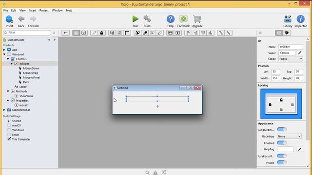This screenshot has height=175, width=312.
Task: Click the Insert toolbar icon
Action: coord(9,19)
